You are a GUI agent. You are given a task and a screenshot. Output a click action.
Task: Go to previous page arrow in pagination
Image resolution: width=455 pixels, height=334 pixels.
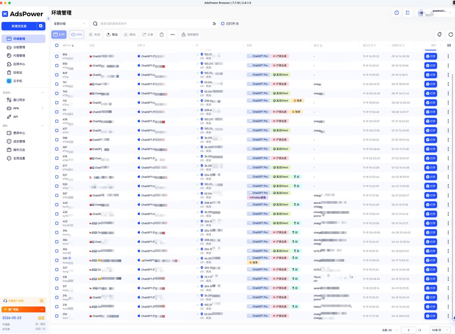(396, 330)
